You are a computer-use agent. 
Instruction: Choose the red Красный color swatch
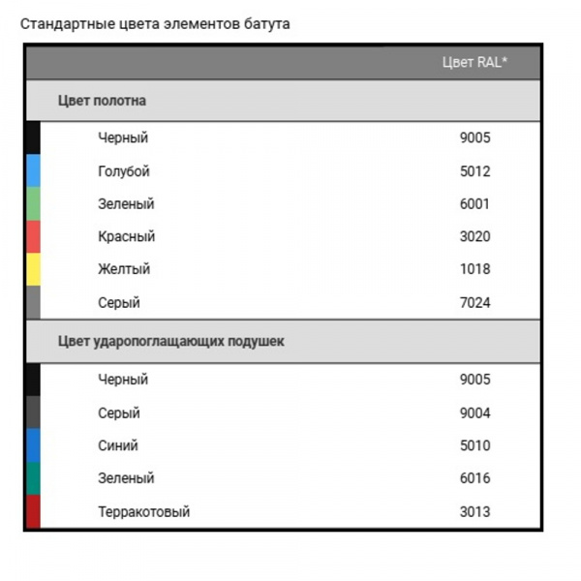[x=33, y=237]
